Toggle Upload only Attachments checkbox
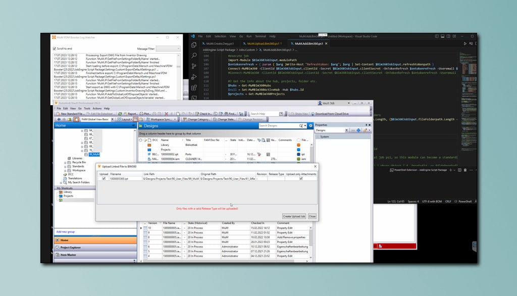This screenshot has width=517, height=296. [x=301, y=179]
